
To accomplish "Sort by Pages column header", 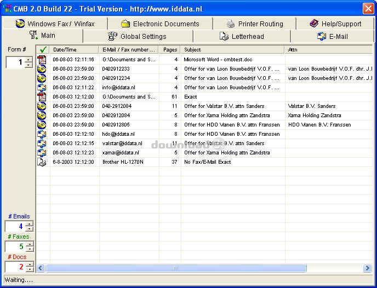I will pyautogui.click(x=170, y=50).
